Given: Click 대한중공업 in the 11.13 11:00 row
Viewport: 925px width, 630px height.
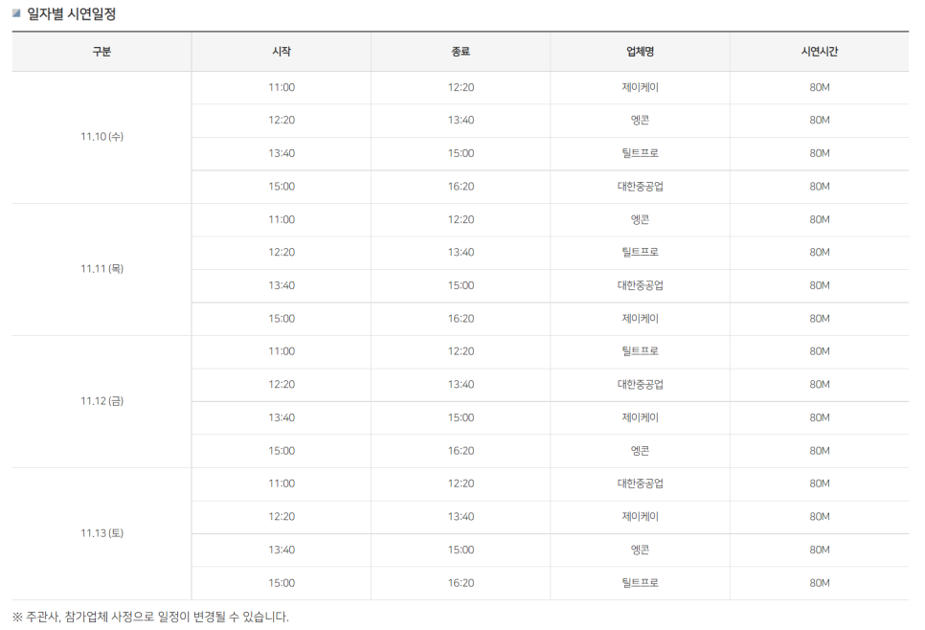Looking at the screenshot, I should (640, 484).
